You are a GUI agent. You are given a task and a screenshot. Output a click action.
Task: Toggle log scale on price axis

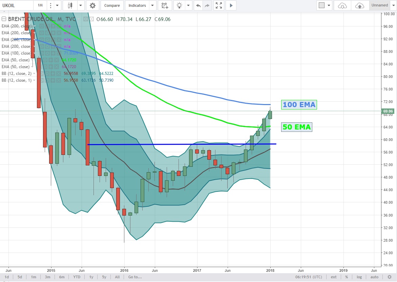click(359, 277)
